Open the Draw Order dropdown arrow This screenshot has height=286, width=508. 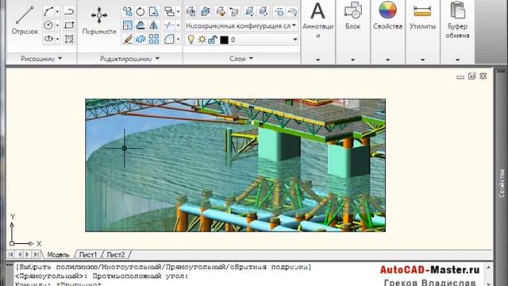(178, 12)
